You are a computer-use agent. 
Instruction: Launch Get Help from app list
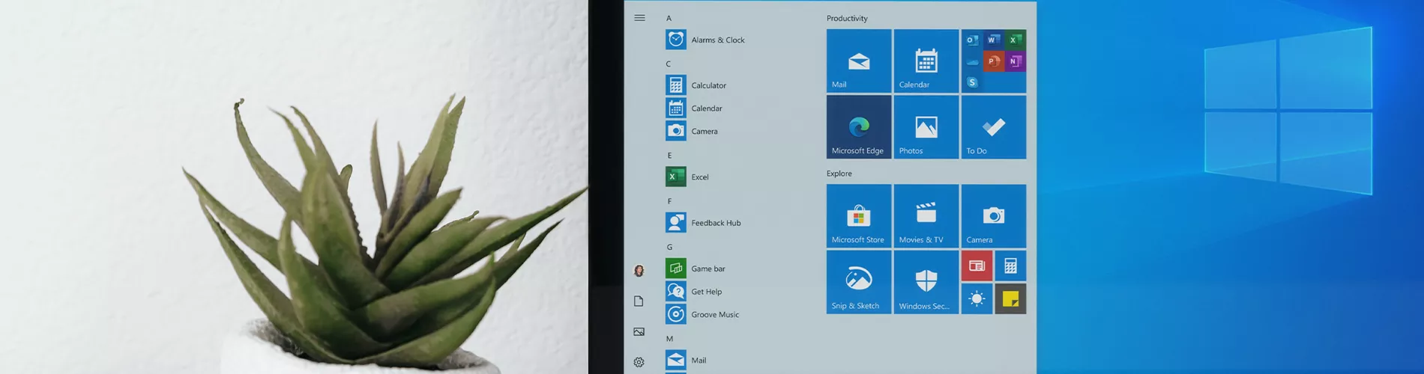coord(694,291)
